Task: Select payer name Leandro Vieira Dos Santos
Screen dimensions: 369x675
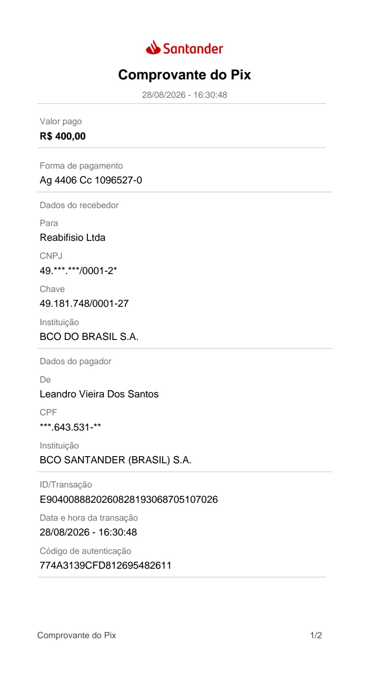Action: pyautogui.click(x=99, y=394)
